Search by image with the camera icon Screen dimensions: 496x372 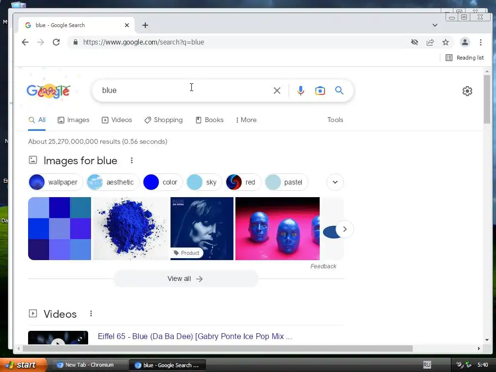[x=320, y=91]
